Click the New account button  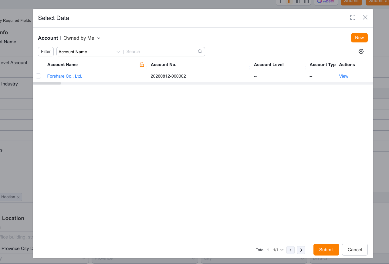[x=359, y=38]
